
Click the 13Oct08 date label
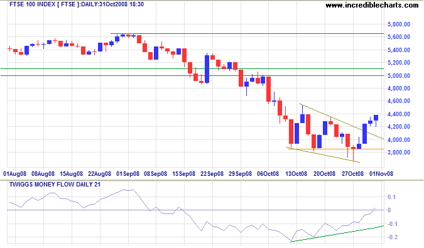(296, 174)
